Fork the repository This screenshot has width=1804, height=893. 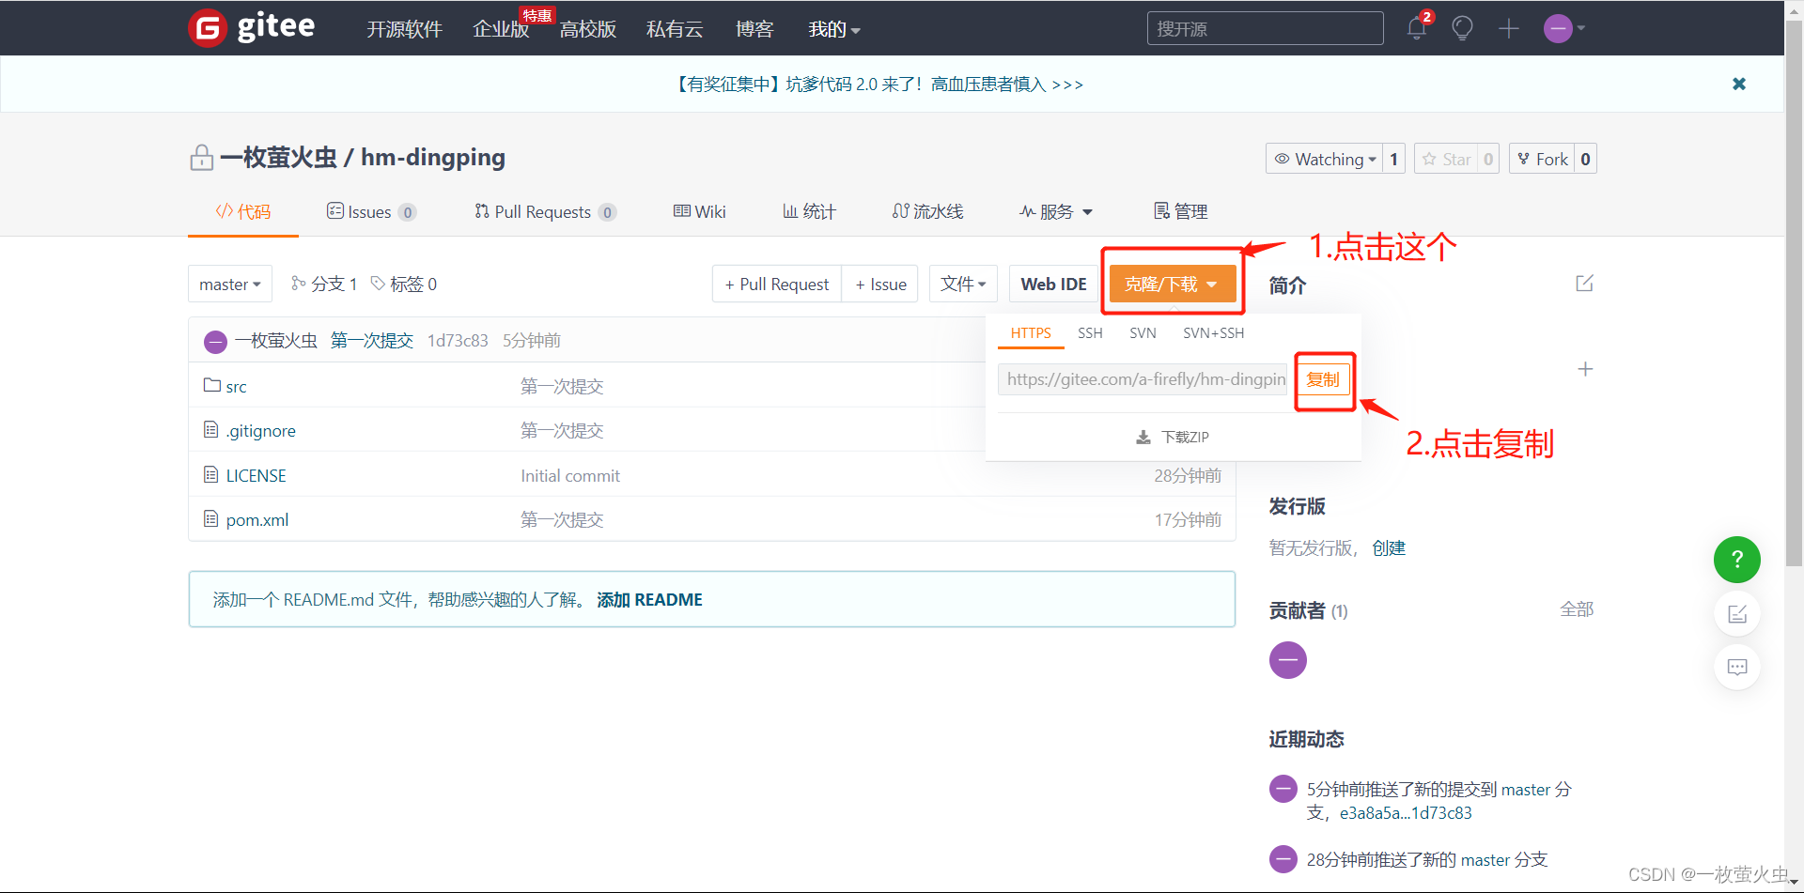click(1542, 159)
